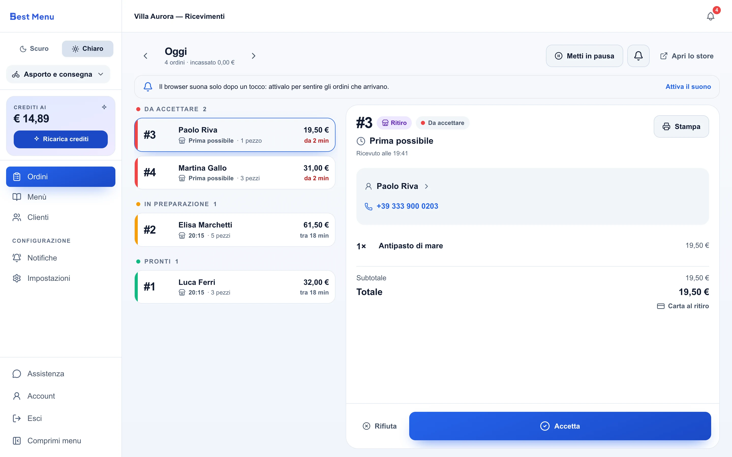Click Apri lo store link

pos(687,56)
